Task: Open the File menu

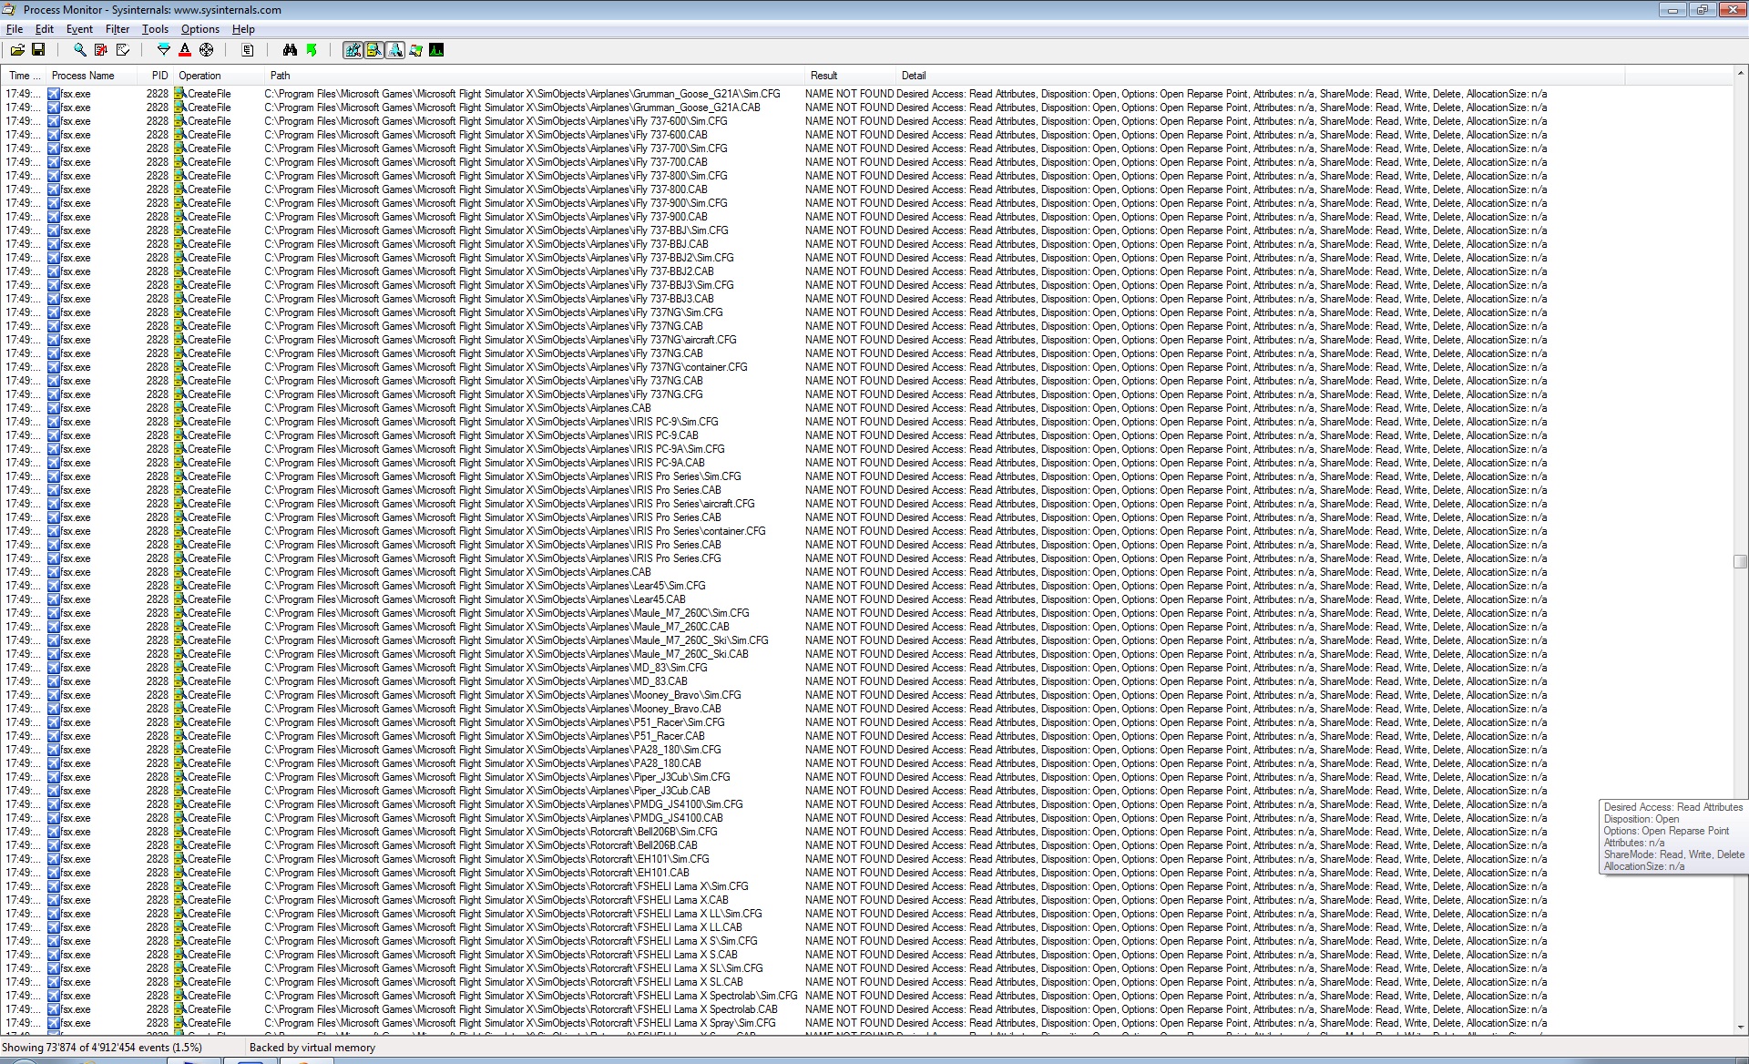Action: pyautogui.click(x=15, y=29)
